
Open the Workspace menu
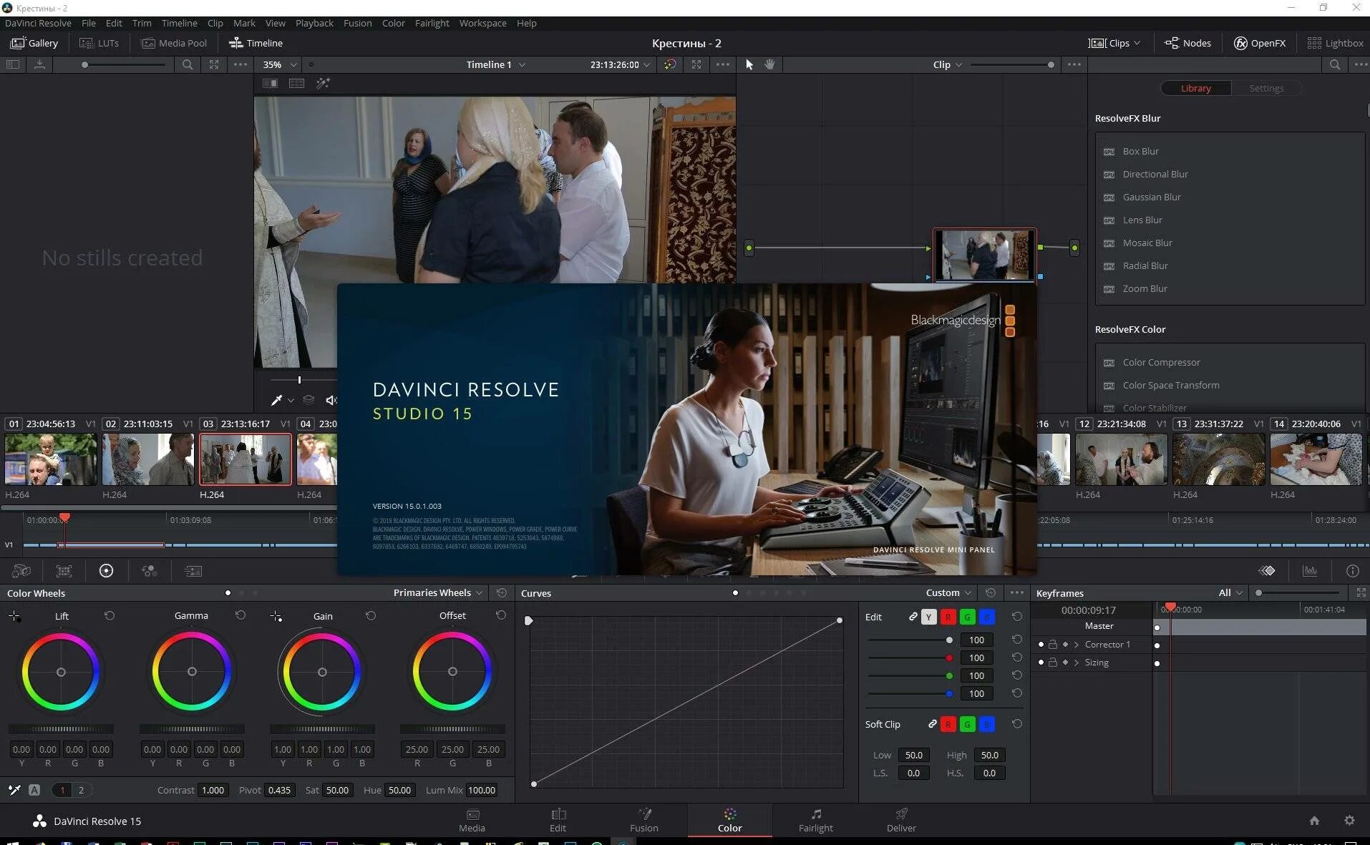[x=482, y=23]
